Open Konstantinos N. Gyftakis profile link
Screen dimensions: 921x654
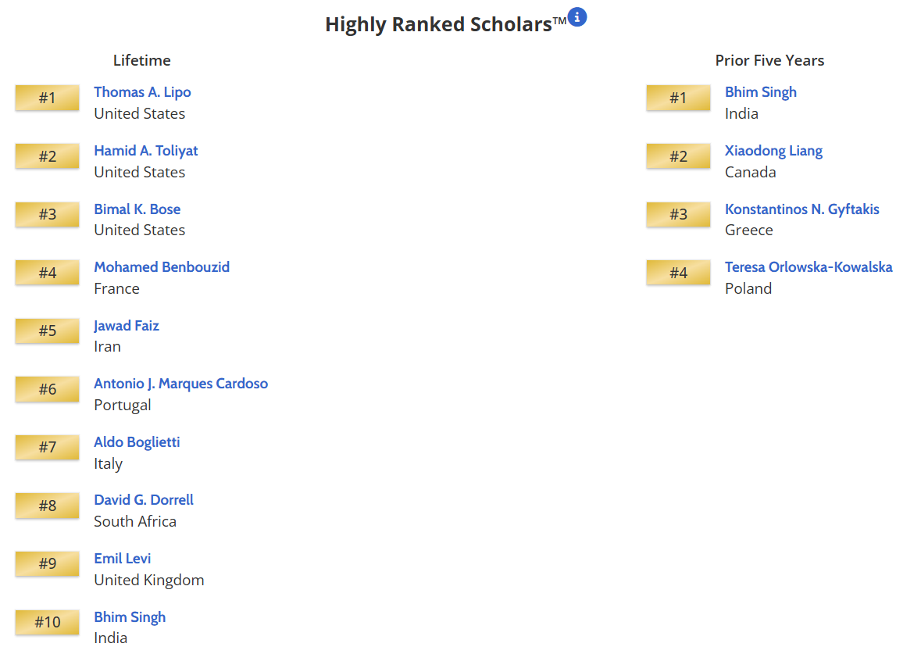coord(801,209)
